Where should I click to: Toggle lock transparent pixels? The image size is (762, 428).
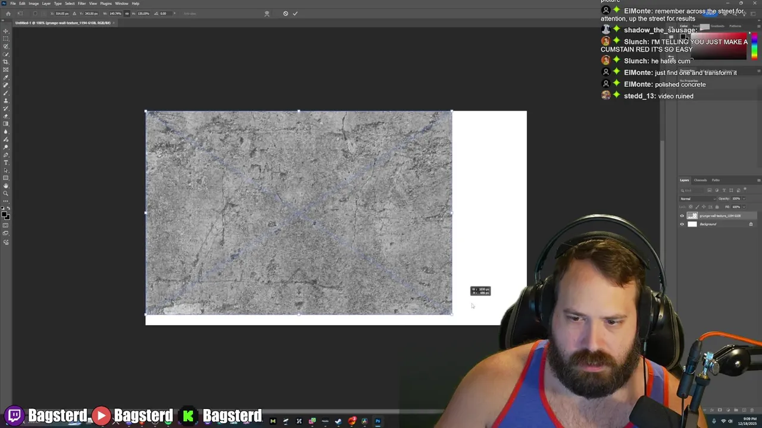point(691,207)
